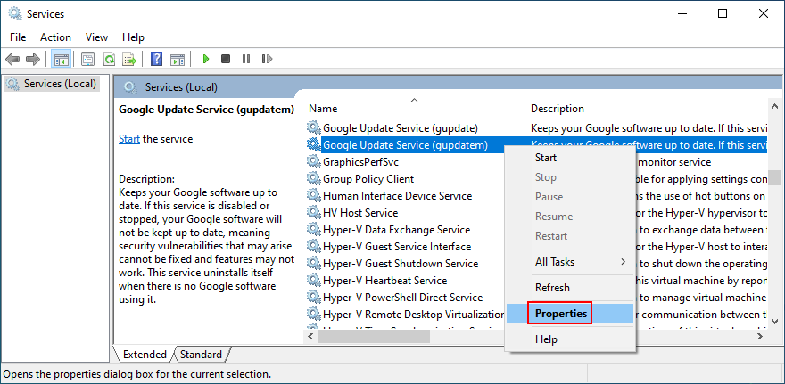Toggle Show/Hide Console Tree toolbar icon
Image resolution: width=785 pixels, height=384 pixels.
pos(62,59)
